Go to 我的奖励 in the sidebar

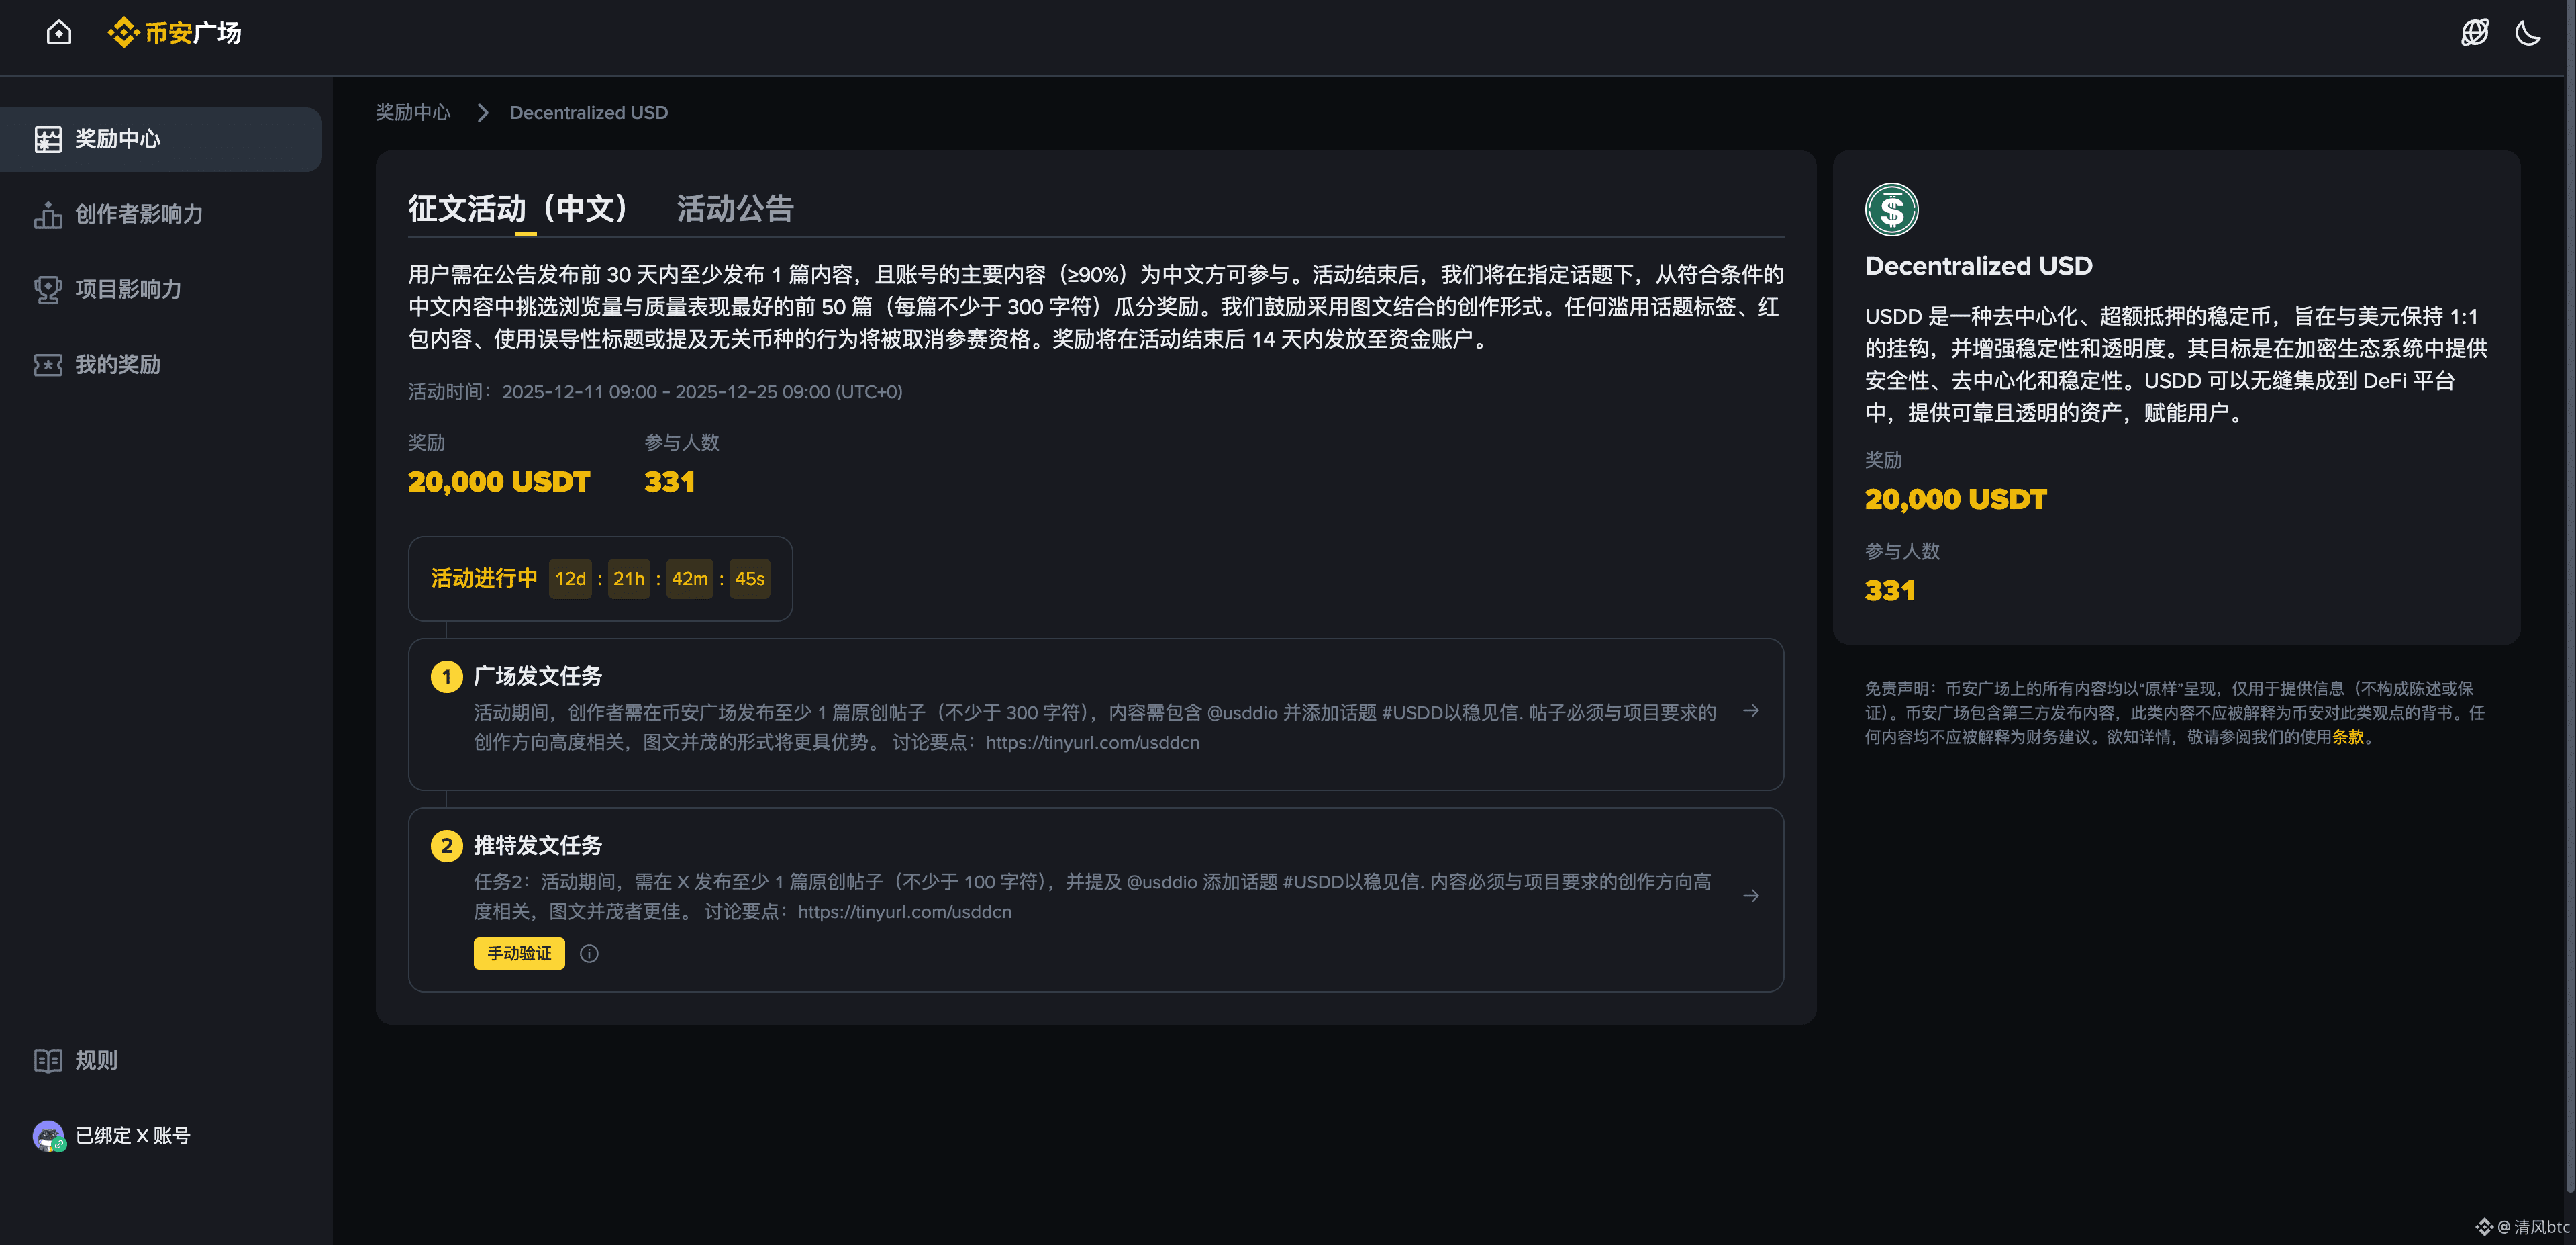(x=117, y=364)
